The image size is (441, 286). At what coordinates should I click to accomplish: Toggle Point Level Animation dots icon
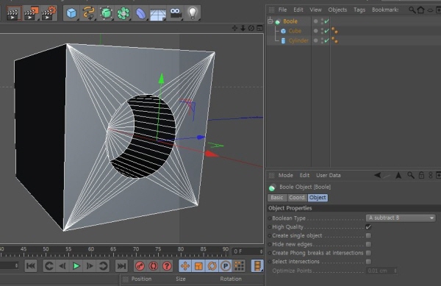(x=239, y=265)
